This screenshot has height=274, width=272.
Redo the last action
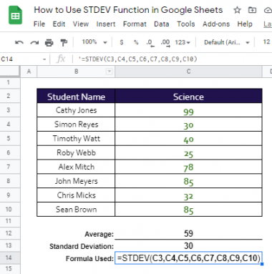click(34, 43)
